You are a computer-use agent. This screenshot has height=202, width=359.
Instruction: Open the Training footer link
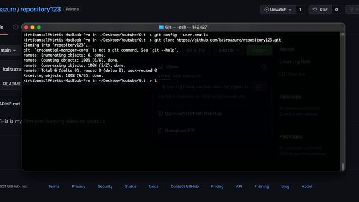[261, 186]
